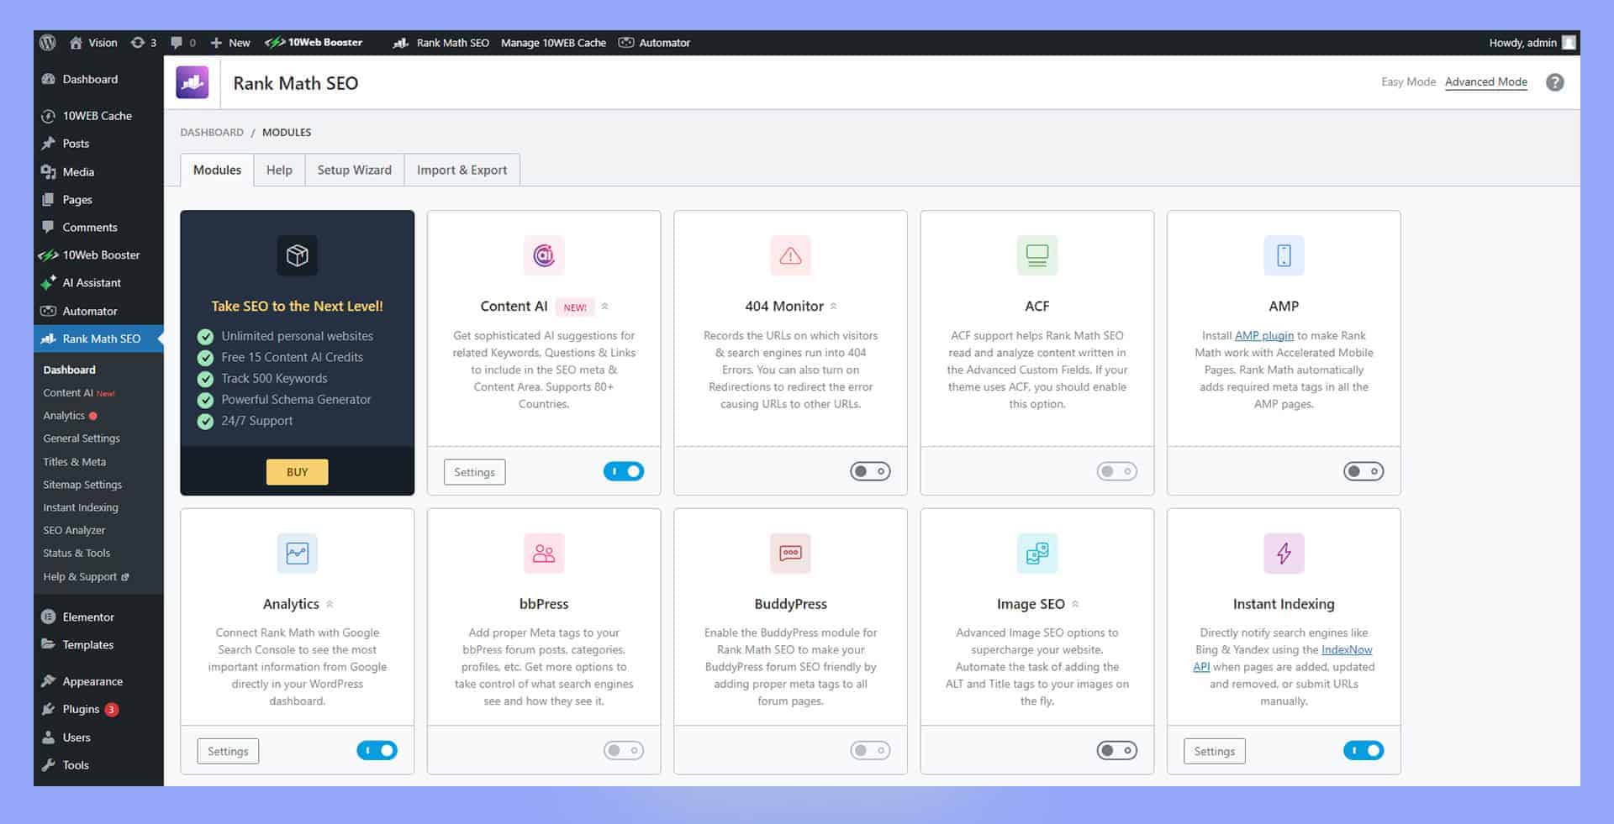Open the comments bubble in admin bar
Image resolution: width=1614 pixels, height=824 pixels.
pos(182,42)
